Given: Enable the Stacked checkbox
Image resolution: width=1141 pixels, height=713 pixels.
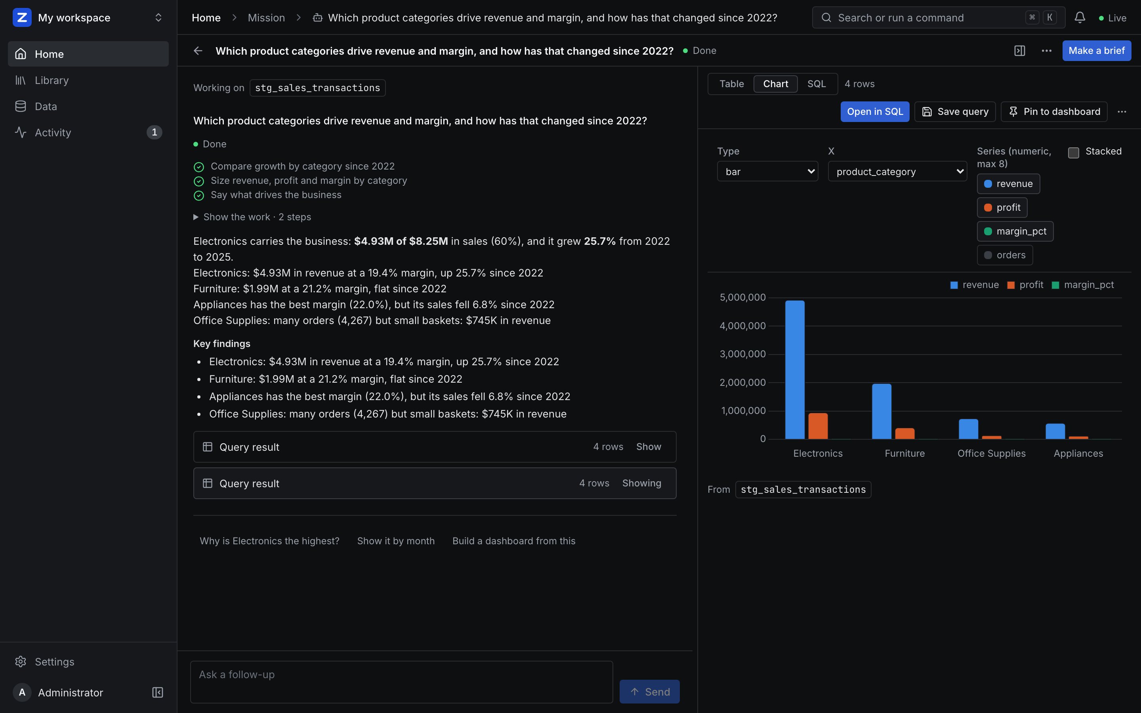Looking at the screenshot, I should pyautogui.click(x=1073, y=153).
